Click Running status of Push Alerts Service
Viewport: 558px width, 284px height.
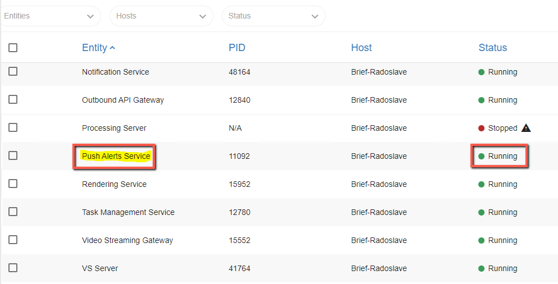pos(502,156)
